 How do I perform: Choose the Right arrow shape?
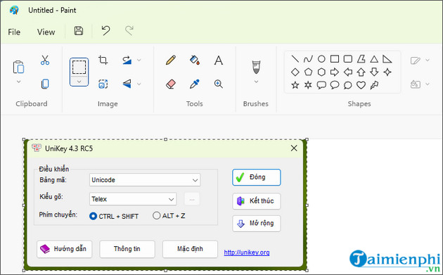[x=335, y=72]
